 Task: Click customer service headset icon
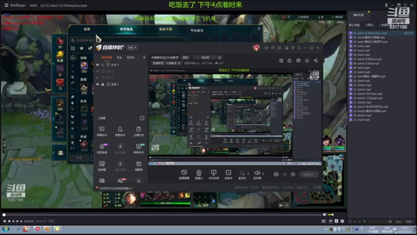coord(266,48)
